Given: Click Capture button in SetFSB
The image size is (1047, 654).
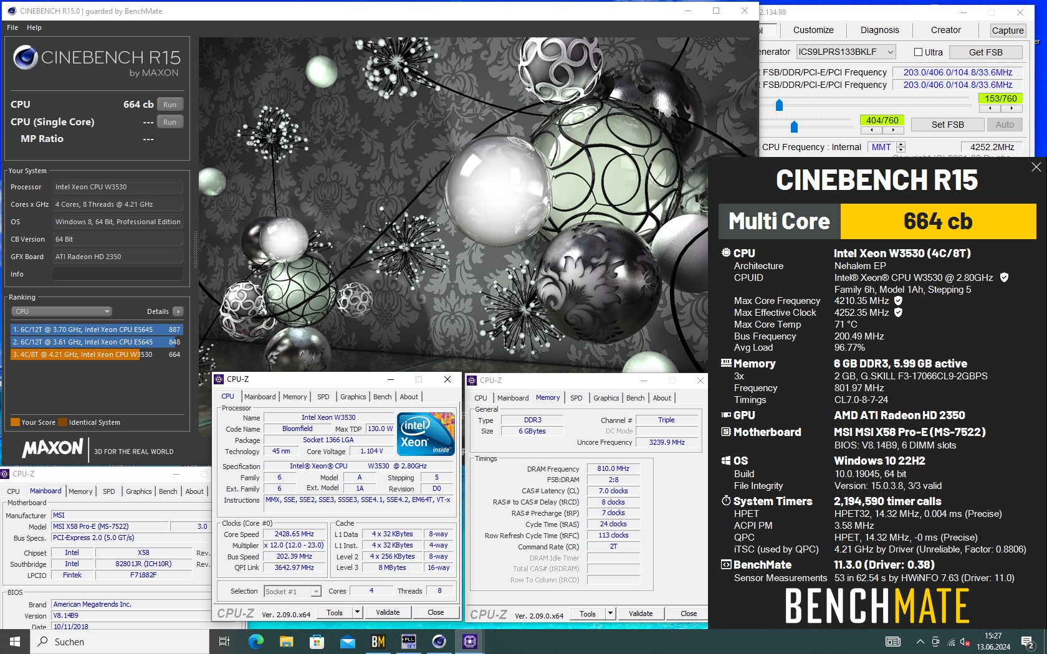Looking at the screenshot, I should 1008,31.
